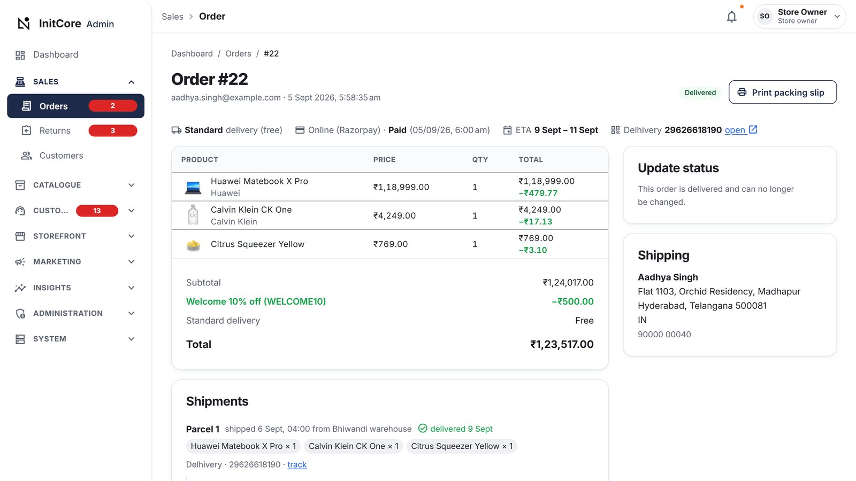Click the System server icon
This screenshot has height=481, width=856.
[20, 339]
